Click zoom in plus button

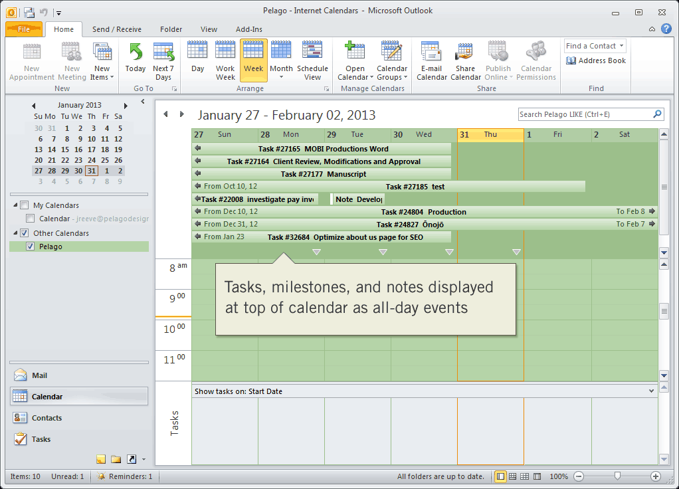coord(656,476)
